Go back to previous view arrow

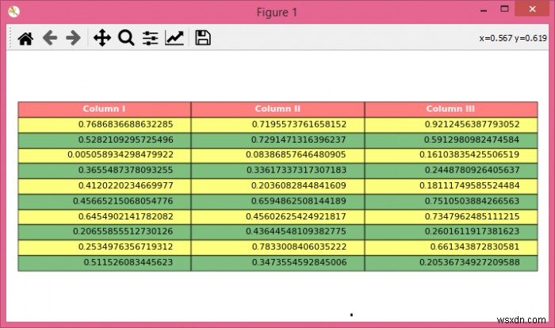click(x=50, y=38)
